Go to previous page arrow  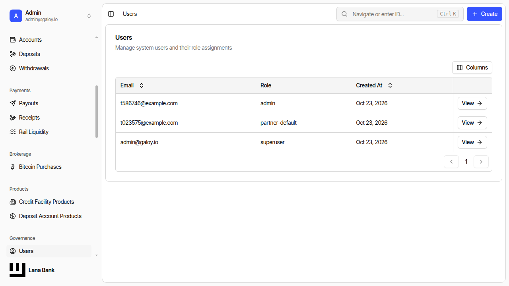[x=451, y=162]
